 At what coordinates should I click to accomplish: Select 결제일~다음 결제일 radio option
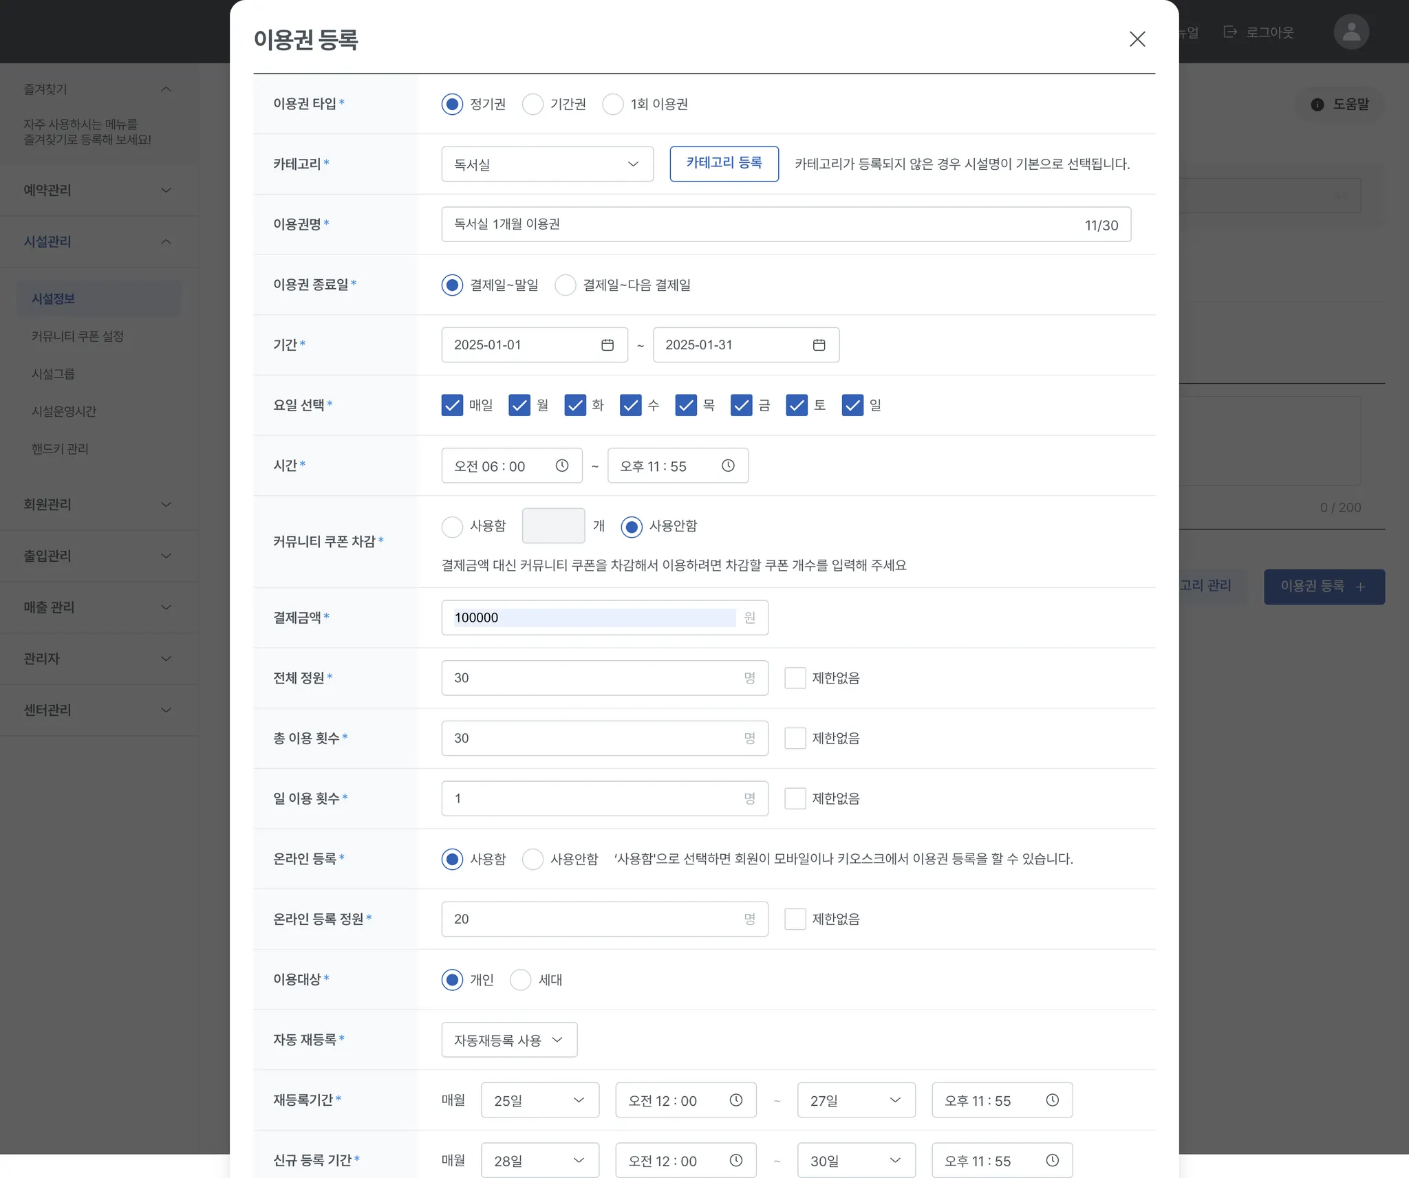pyautogui.click(x=566, y=285)
